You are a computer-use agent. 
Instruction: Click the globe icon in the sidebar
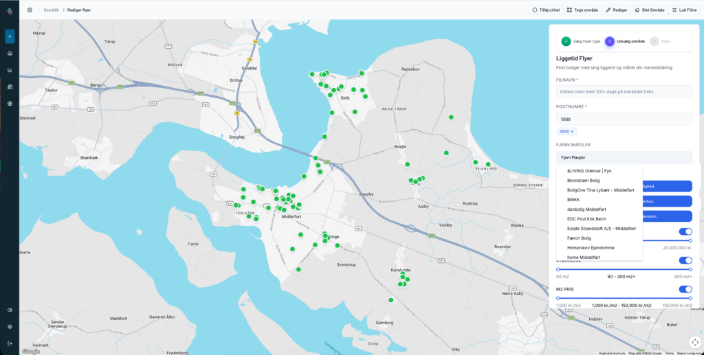pyautogui.click(x=10, y=104)
